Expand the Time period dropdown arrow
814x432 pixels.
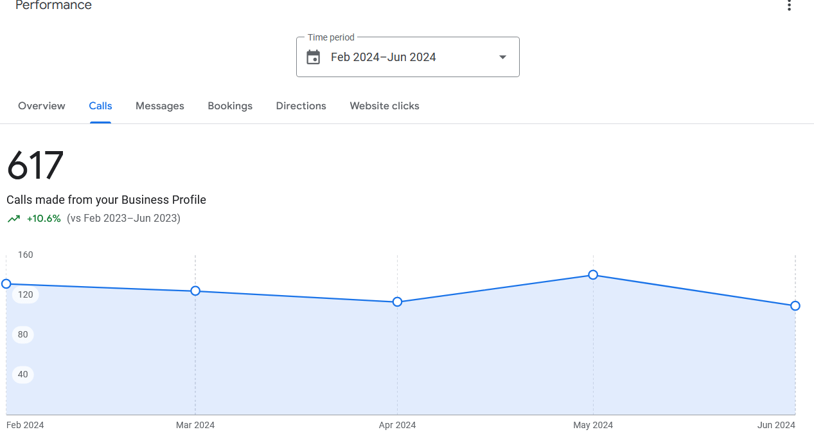pyautogui.click(x=502, y=57)
